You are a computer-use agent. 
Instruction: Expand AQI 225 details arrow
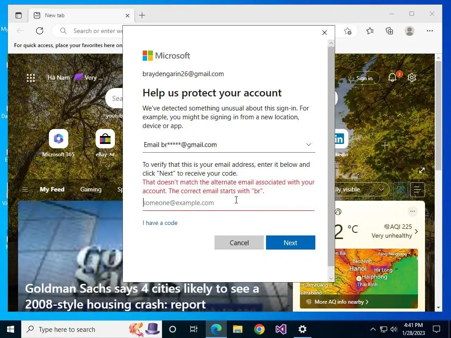pos(416,231)
